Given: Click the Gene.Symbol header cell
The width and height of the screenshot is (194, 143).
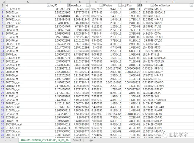Looking at the screenshot, I should 173,6.
